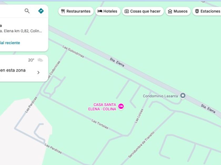Expand the 'en esta zona' chevron
221x165 pixels.
point(38,73)
